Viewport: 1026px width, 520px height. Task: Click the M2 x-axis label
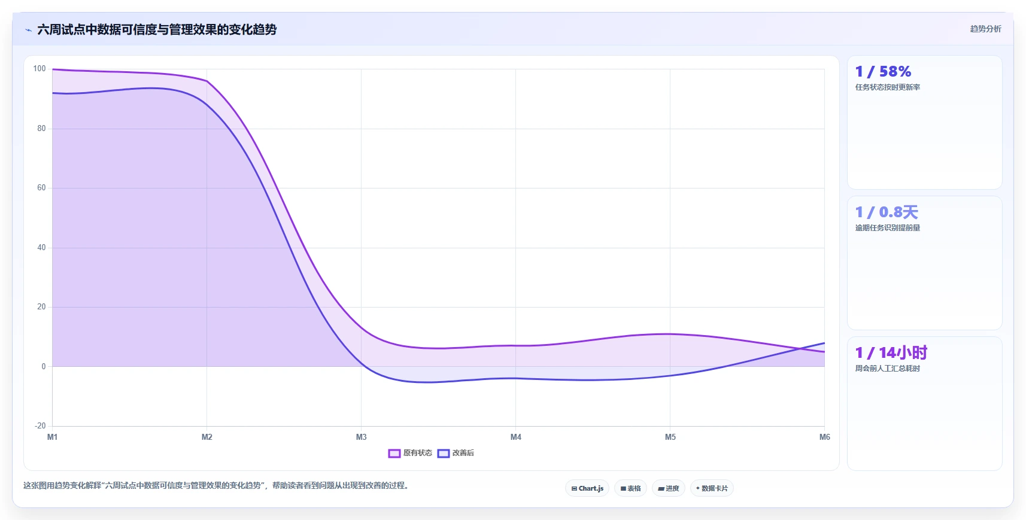pos(207,437)
